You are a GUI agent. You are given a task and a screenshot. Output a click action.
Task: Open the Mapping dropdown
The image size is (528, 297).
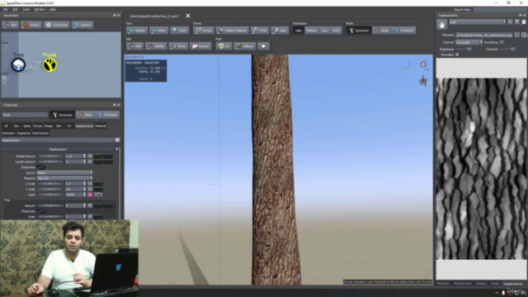pos(64,178)
